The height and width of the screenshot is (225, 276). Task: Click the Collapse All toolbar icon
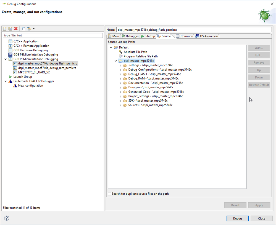click(23, 29)
